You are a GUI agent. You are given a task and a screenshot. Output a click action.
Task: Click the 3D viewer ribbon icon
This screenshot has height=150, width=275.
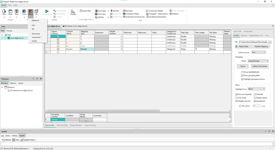tap(36, 11)
